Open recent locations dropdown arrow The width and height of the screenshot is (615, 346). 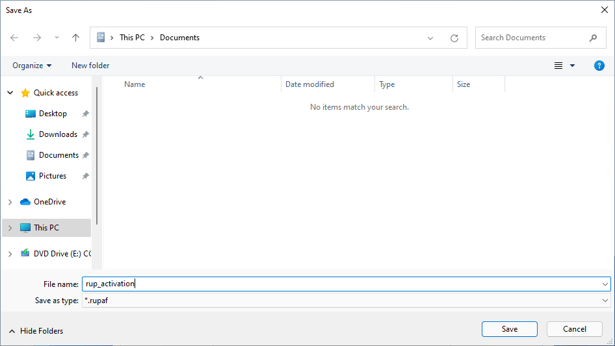click(x=57, y=38)
